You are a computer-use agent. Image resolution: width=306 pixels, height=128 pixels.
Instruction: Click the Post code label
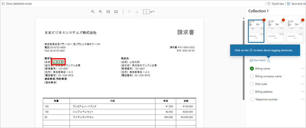click(261, 84)
